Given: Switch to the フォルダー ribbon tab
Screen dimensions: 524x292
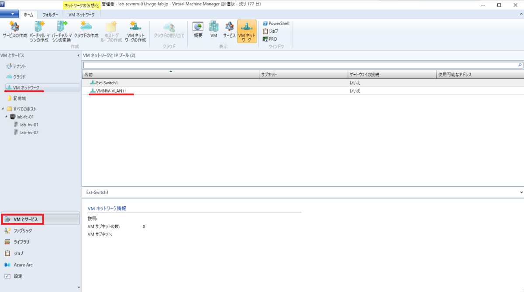Looking at the screenshot, I should 51,14.
